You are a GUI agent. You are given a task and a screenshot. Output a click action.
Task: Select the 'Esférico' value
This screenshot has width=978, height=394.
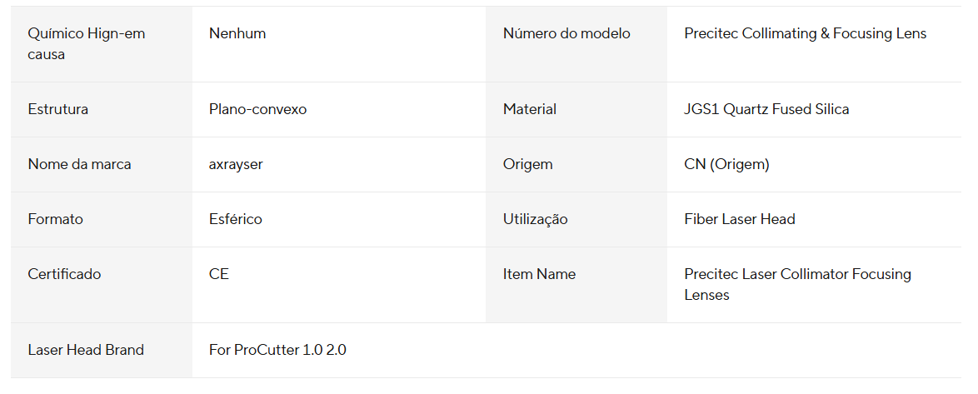[x=235, y=219]
